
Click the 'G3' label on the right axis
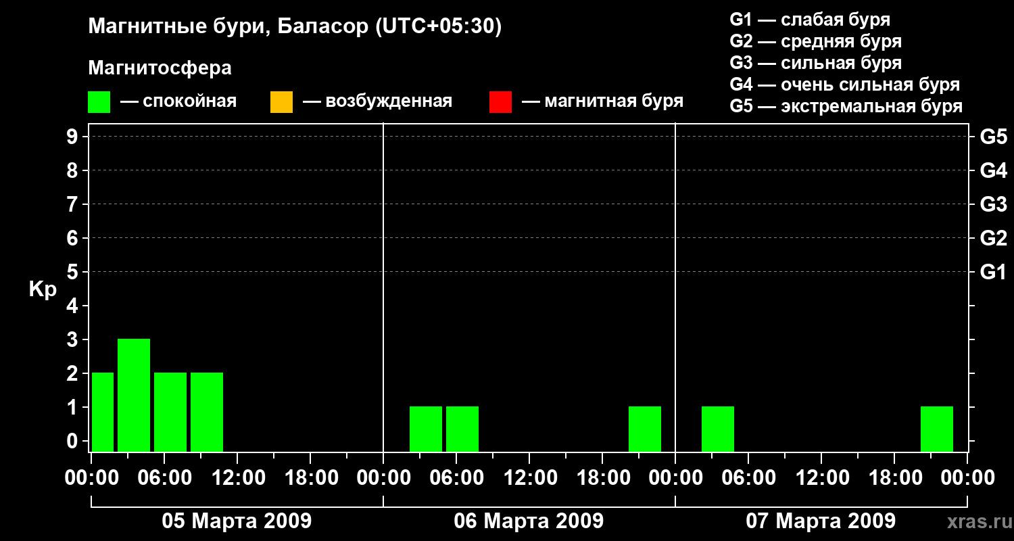tap(993, 204)
